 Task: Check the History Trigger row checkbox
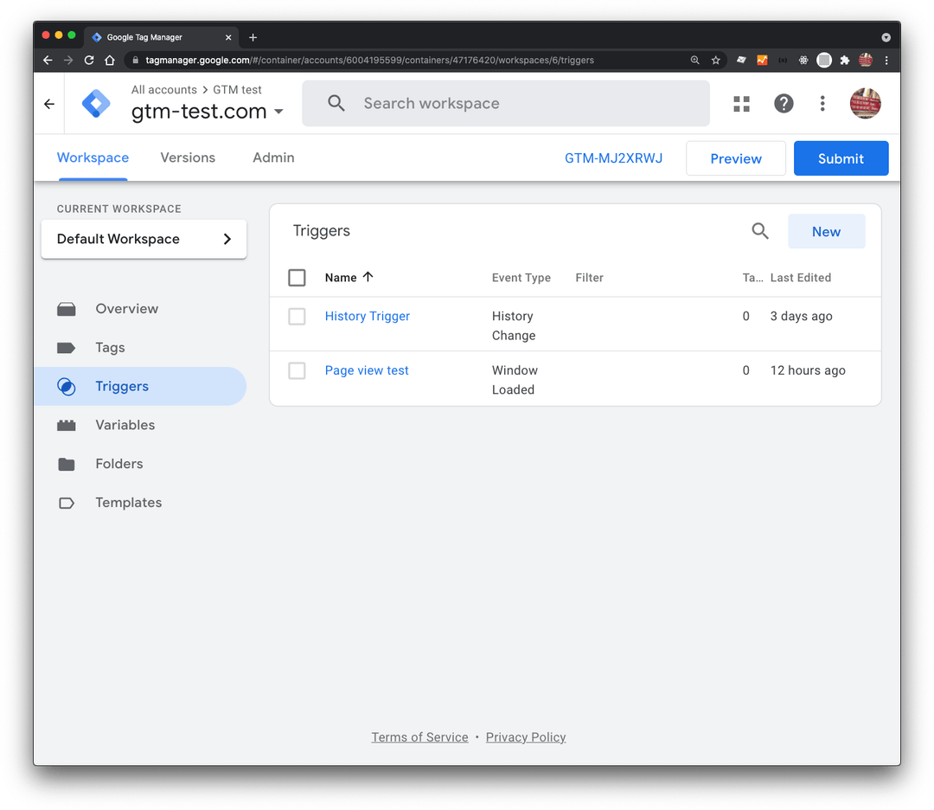[x=297, y=316]
